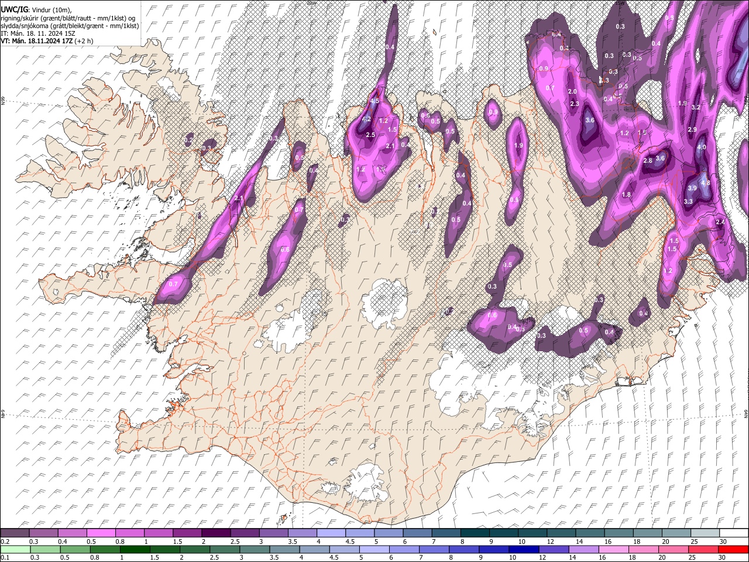Click the map value "4.8" in the east

coord(705,183)
